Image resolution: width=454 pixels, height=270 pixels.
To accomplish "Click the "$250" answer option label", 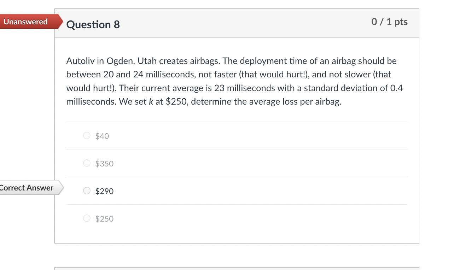I will click(x=104, y=219).
